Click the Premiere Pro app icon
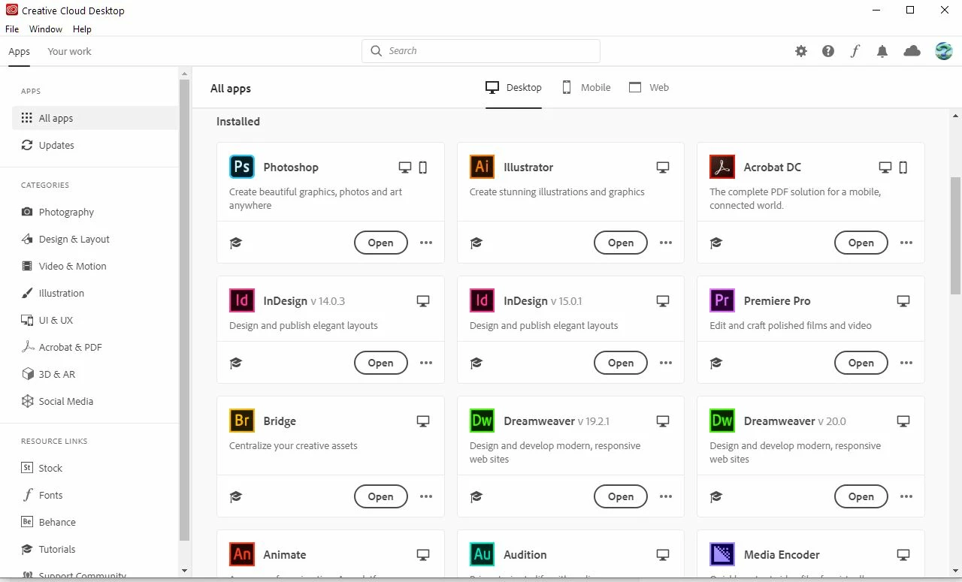Screen dimensions: 962x582 [x=722, y=300]
